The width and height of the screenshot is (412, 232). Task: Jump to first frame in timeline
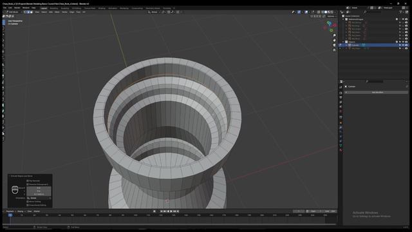tap(162, 211)
